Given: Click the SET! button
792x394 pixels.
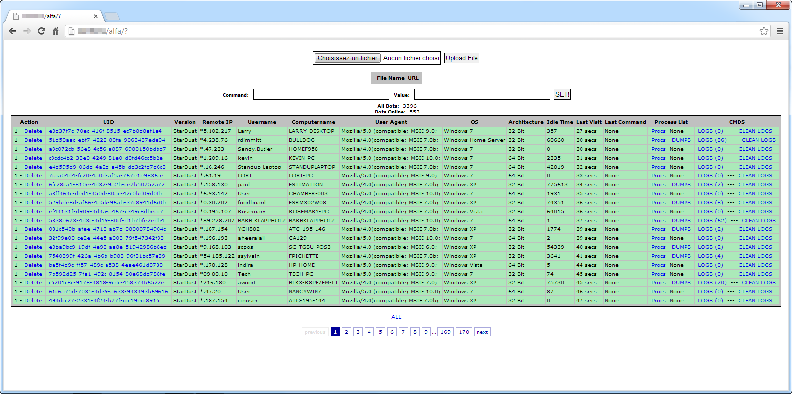Looking at the screenshot, I should click(562, 94).
